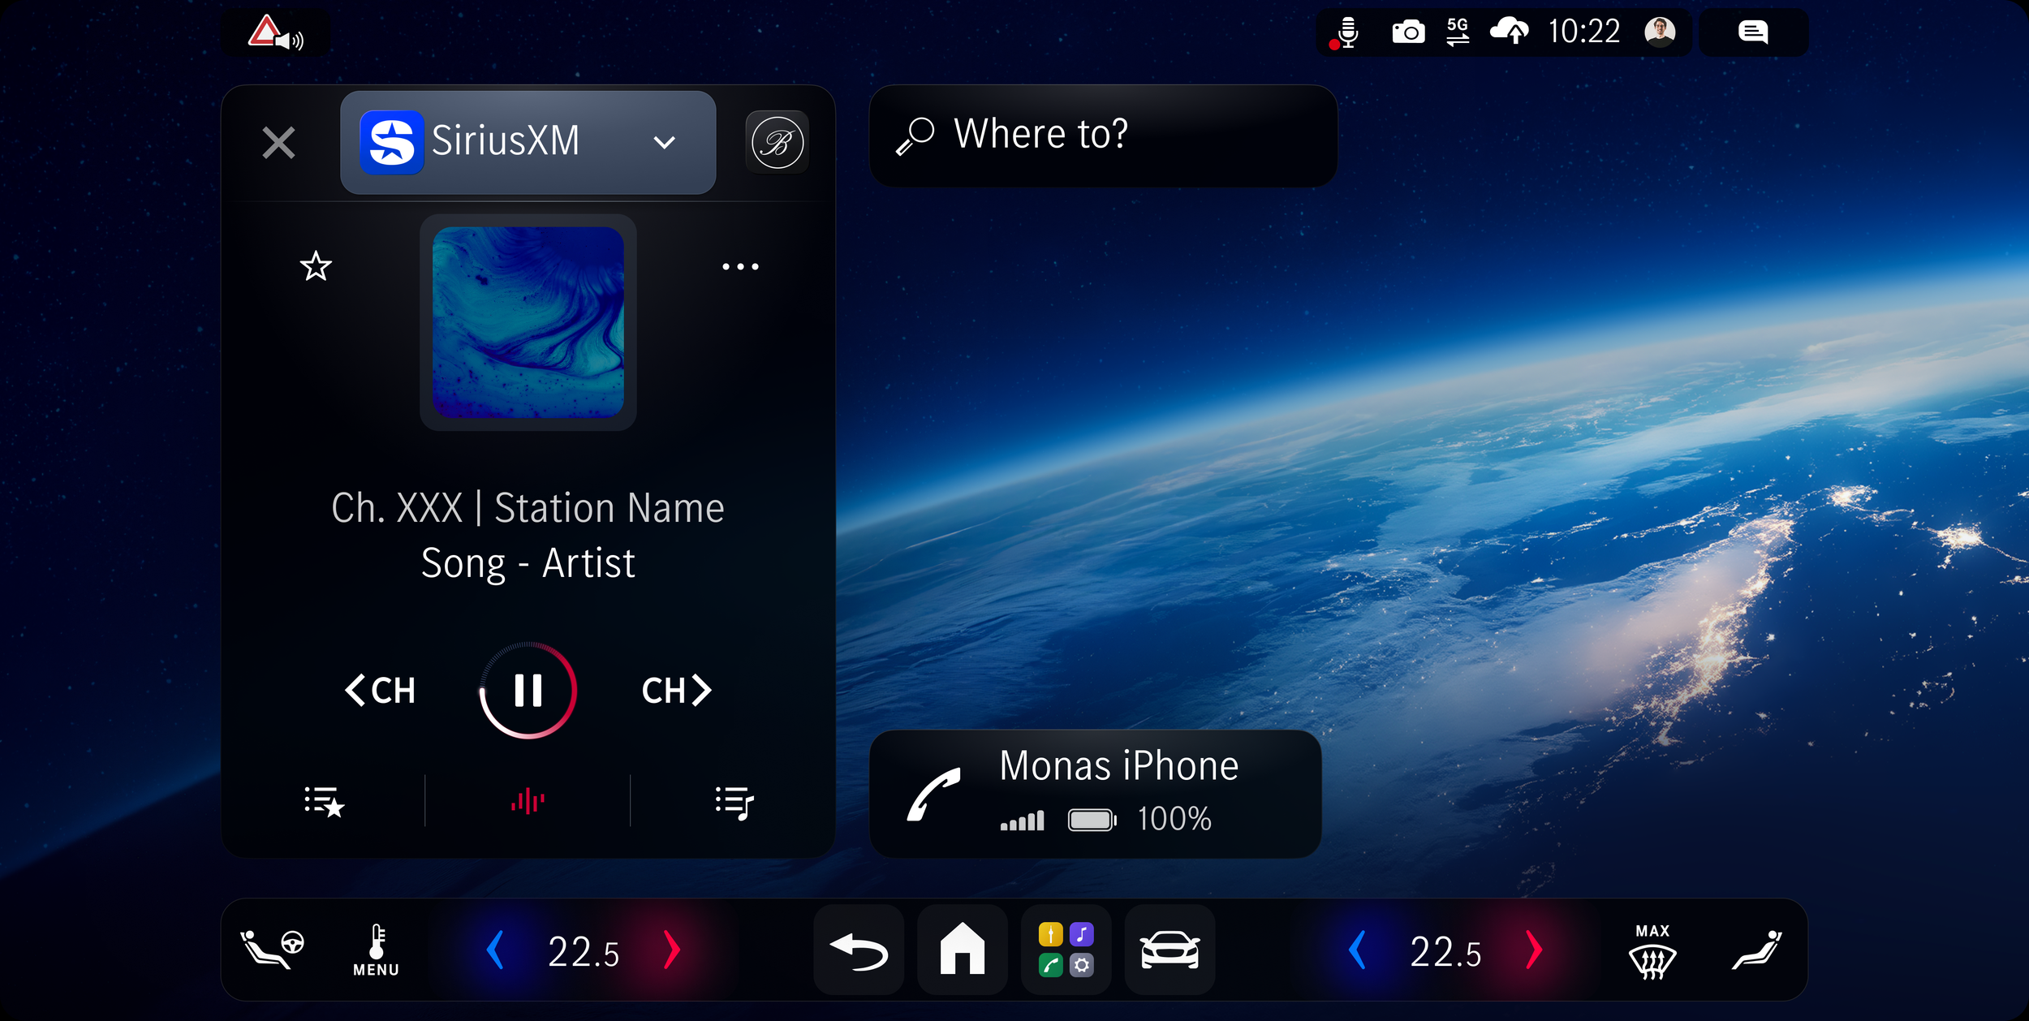The image size is (2029, 1021).
Task: Open Burmester sound settings icon
Action: click(x=777, y=143)
